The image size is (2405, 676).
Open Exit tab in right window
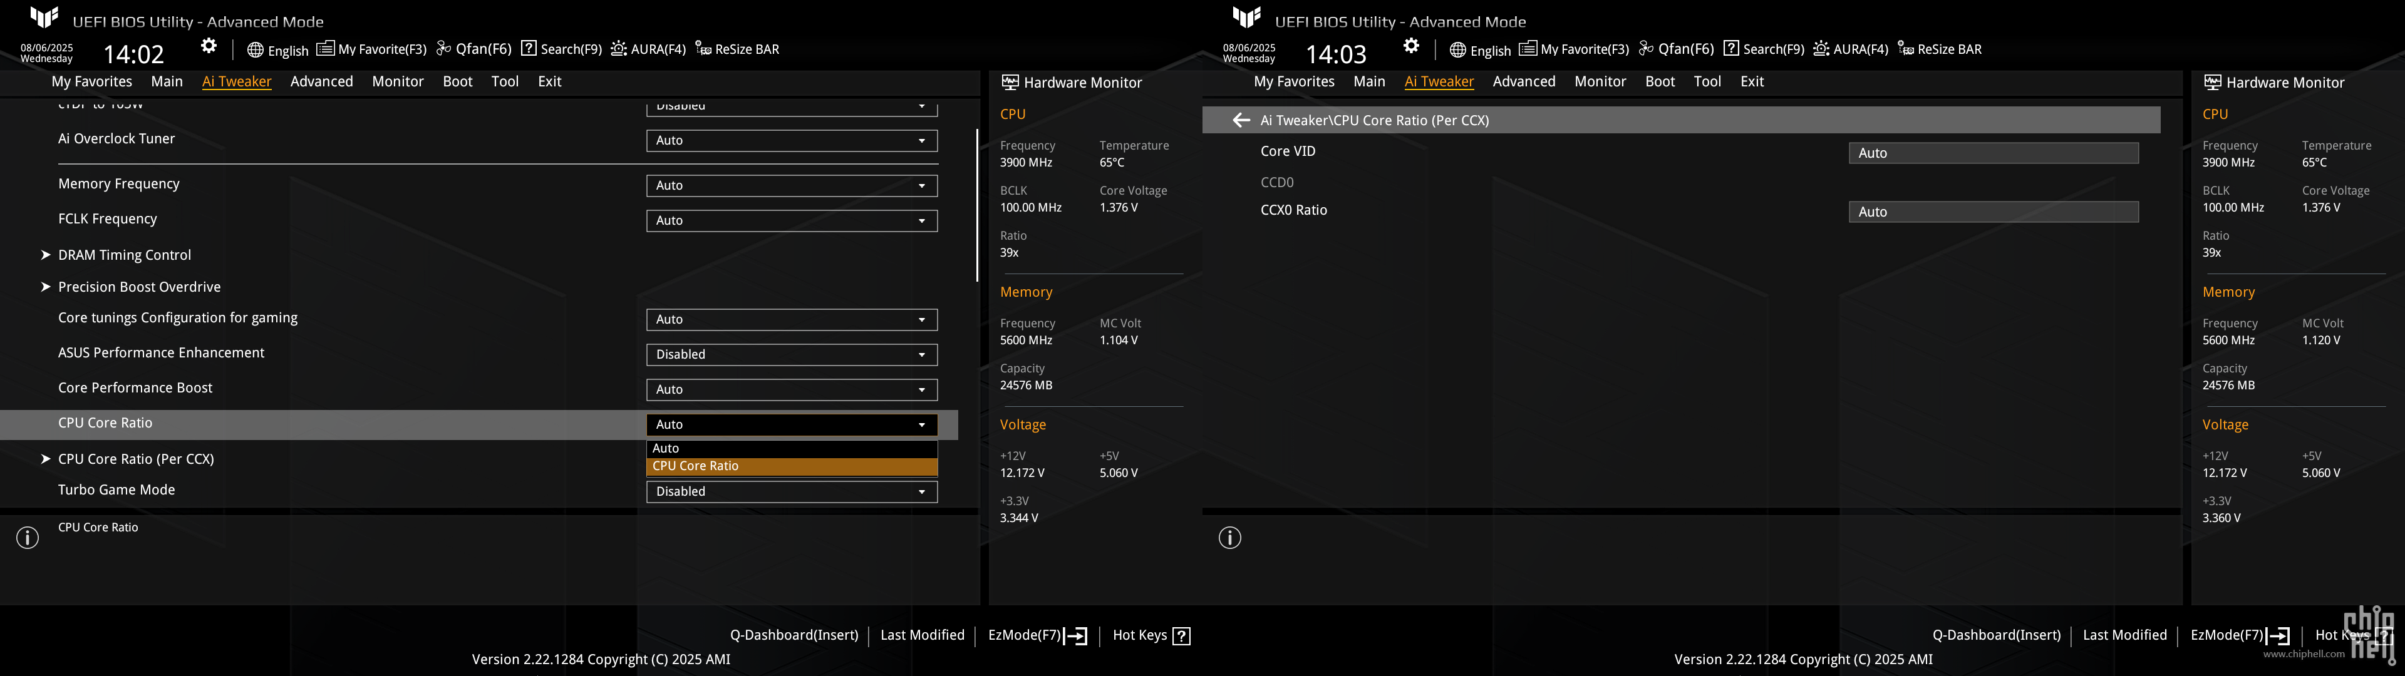(x=1752, y=81)
